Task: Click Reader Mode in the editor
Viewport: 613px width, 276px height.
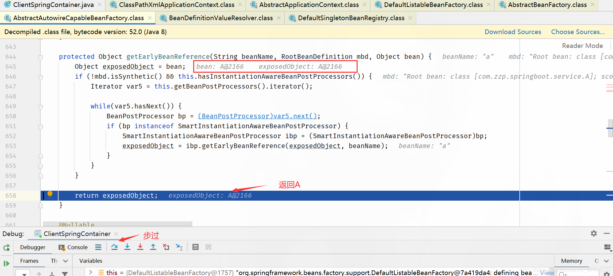Action: coord(582,46)
